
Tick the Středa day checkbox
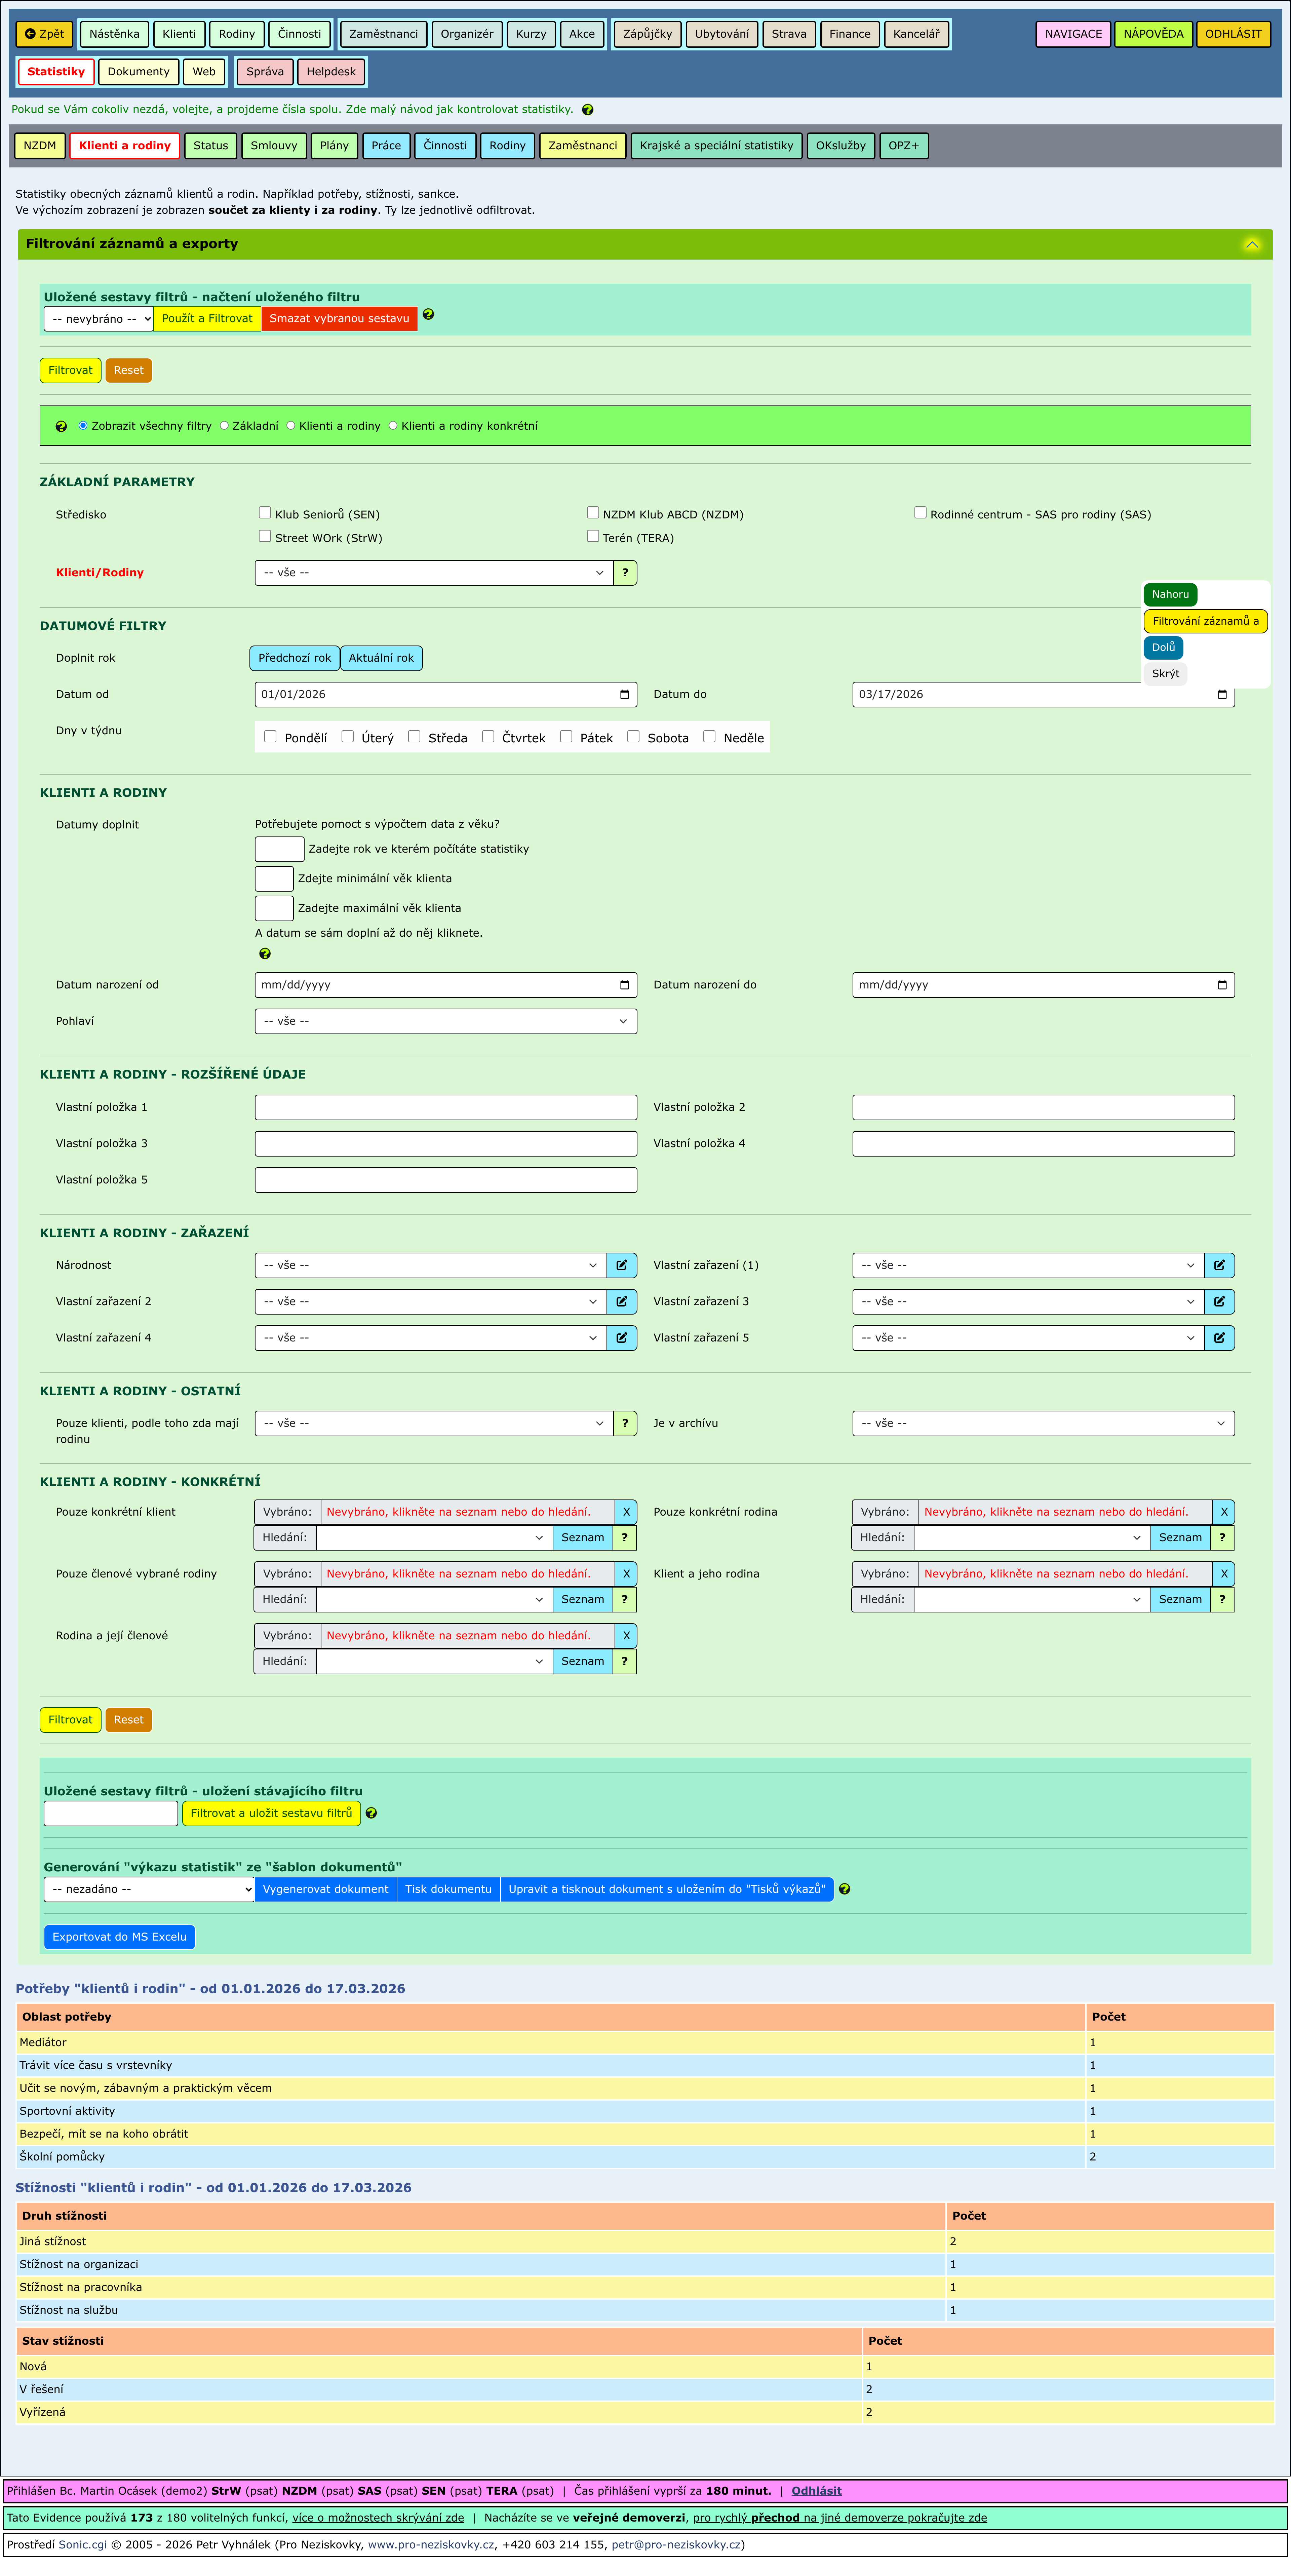414,737
